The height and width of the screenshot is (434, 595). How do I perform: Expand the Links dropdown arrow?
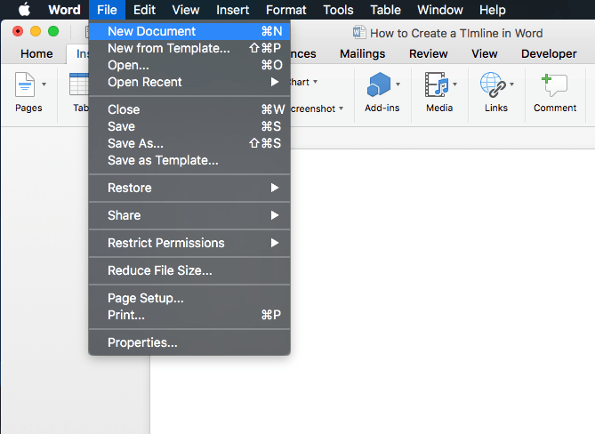tap(512, 84)
